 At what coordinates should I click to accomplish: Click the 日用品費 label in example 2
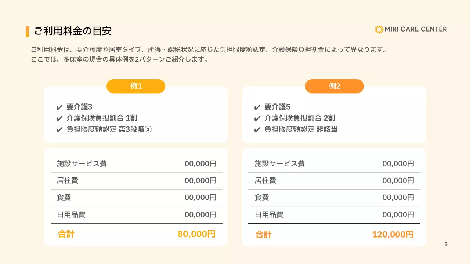(269, 214)
